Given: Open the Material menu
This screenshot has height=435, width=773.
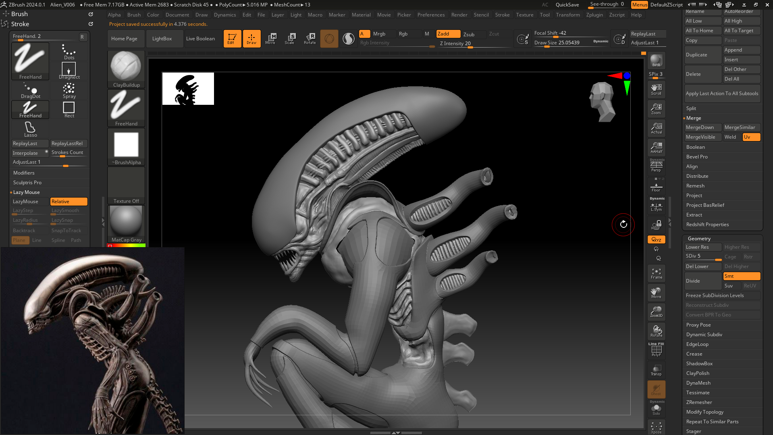Looking at the screenshot, I should click(361, 15).
